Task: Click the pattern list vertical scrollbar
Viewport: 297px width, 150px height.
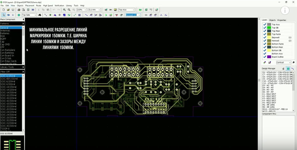Action: 23,103
